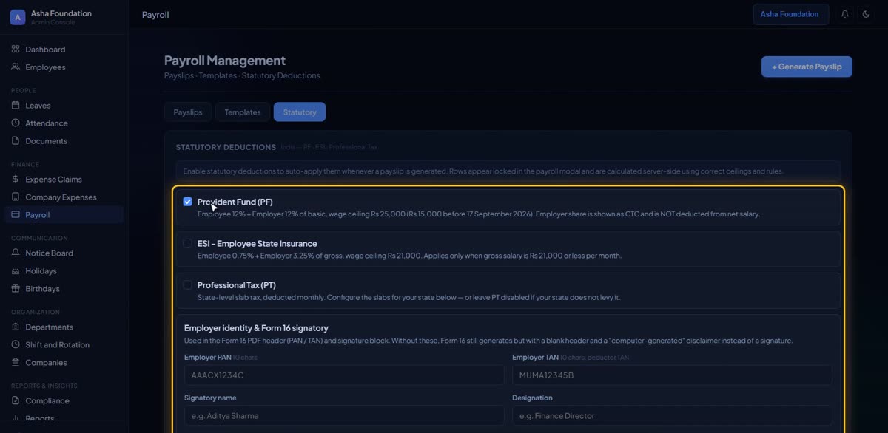Switch to the Templates tab
This screenshot has width=888, height=433.
pyautogui.click(x=243, y=112)
